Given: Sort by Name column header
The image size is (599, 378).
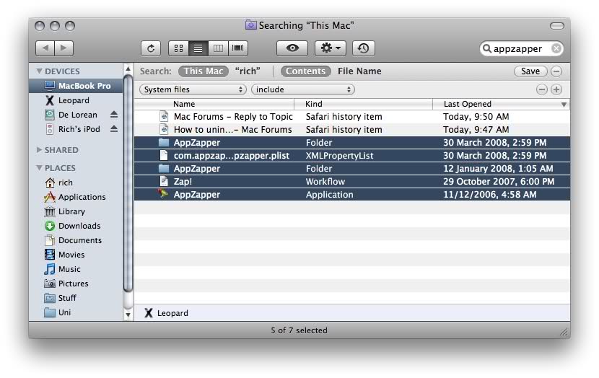Looking at the screenshot, I should pyautogui.click(x=214, y=104).
